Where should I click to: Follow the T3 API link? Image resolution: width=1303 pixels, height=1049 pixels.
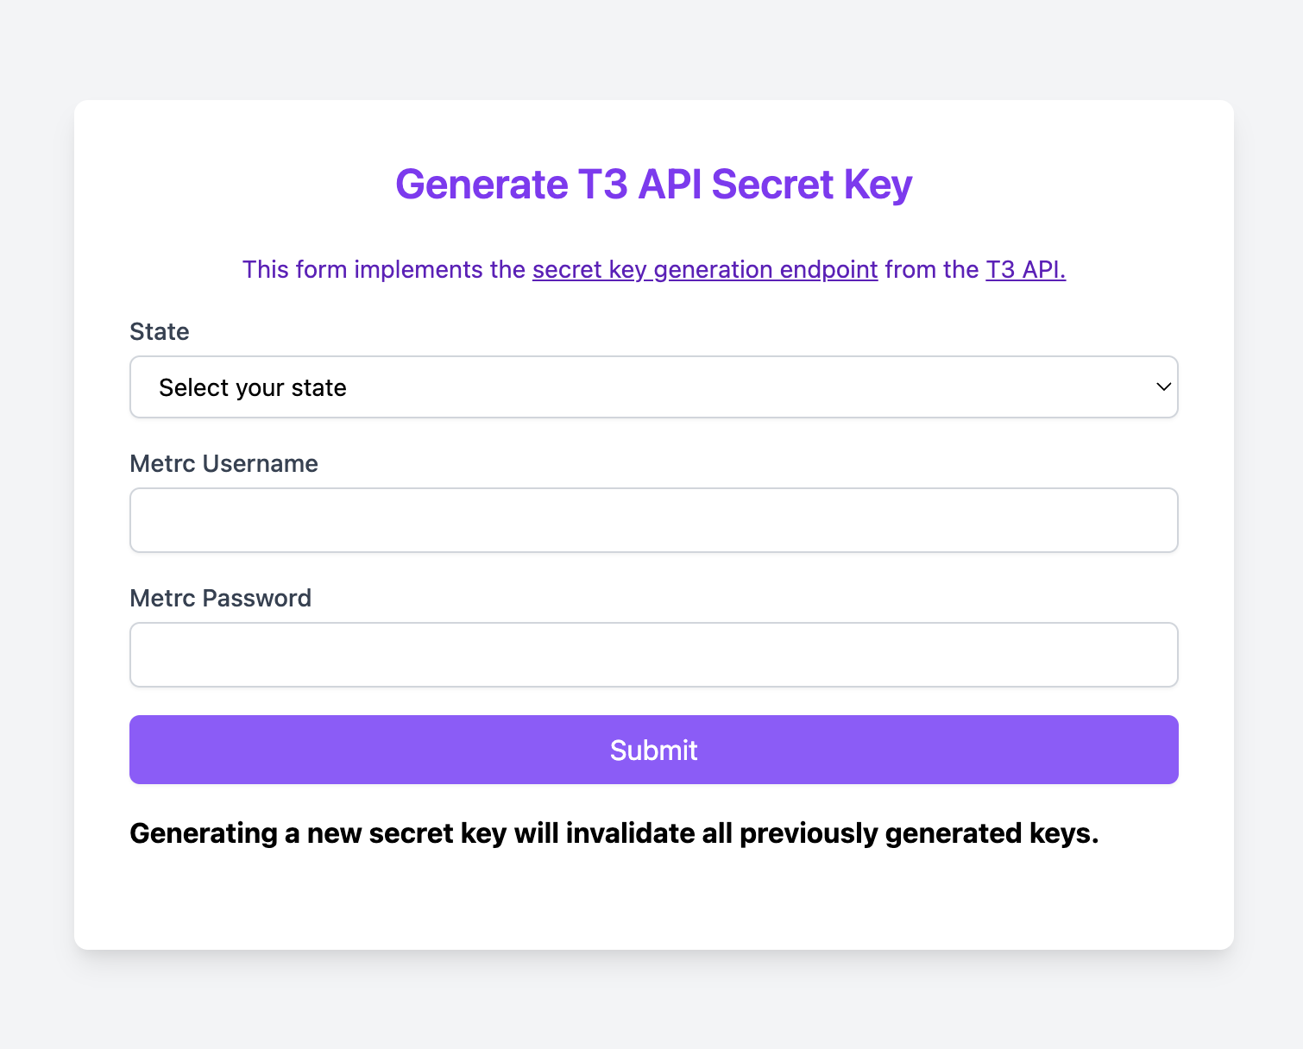[1025, 270]
